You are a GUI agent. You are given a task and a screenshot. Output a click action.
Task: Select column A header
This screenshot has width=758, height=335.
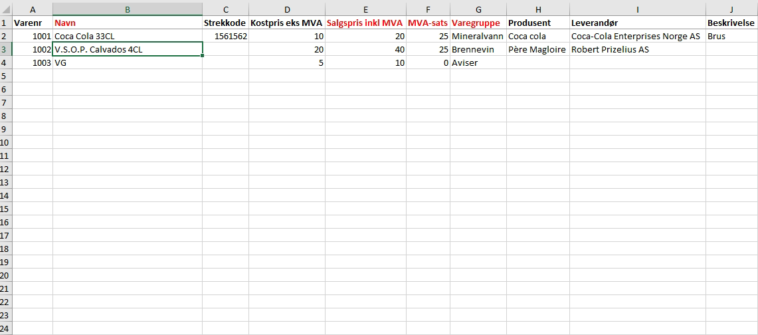(33, 9)
